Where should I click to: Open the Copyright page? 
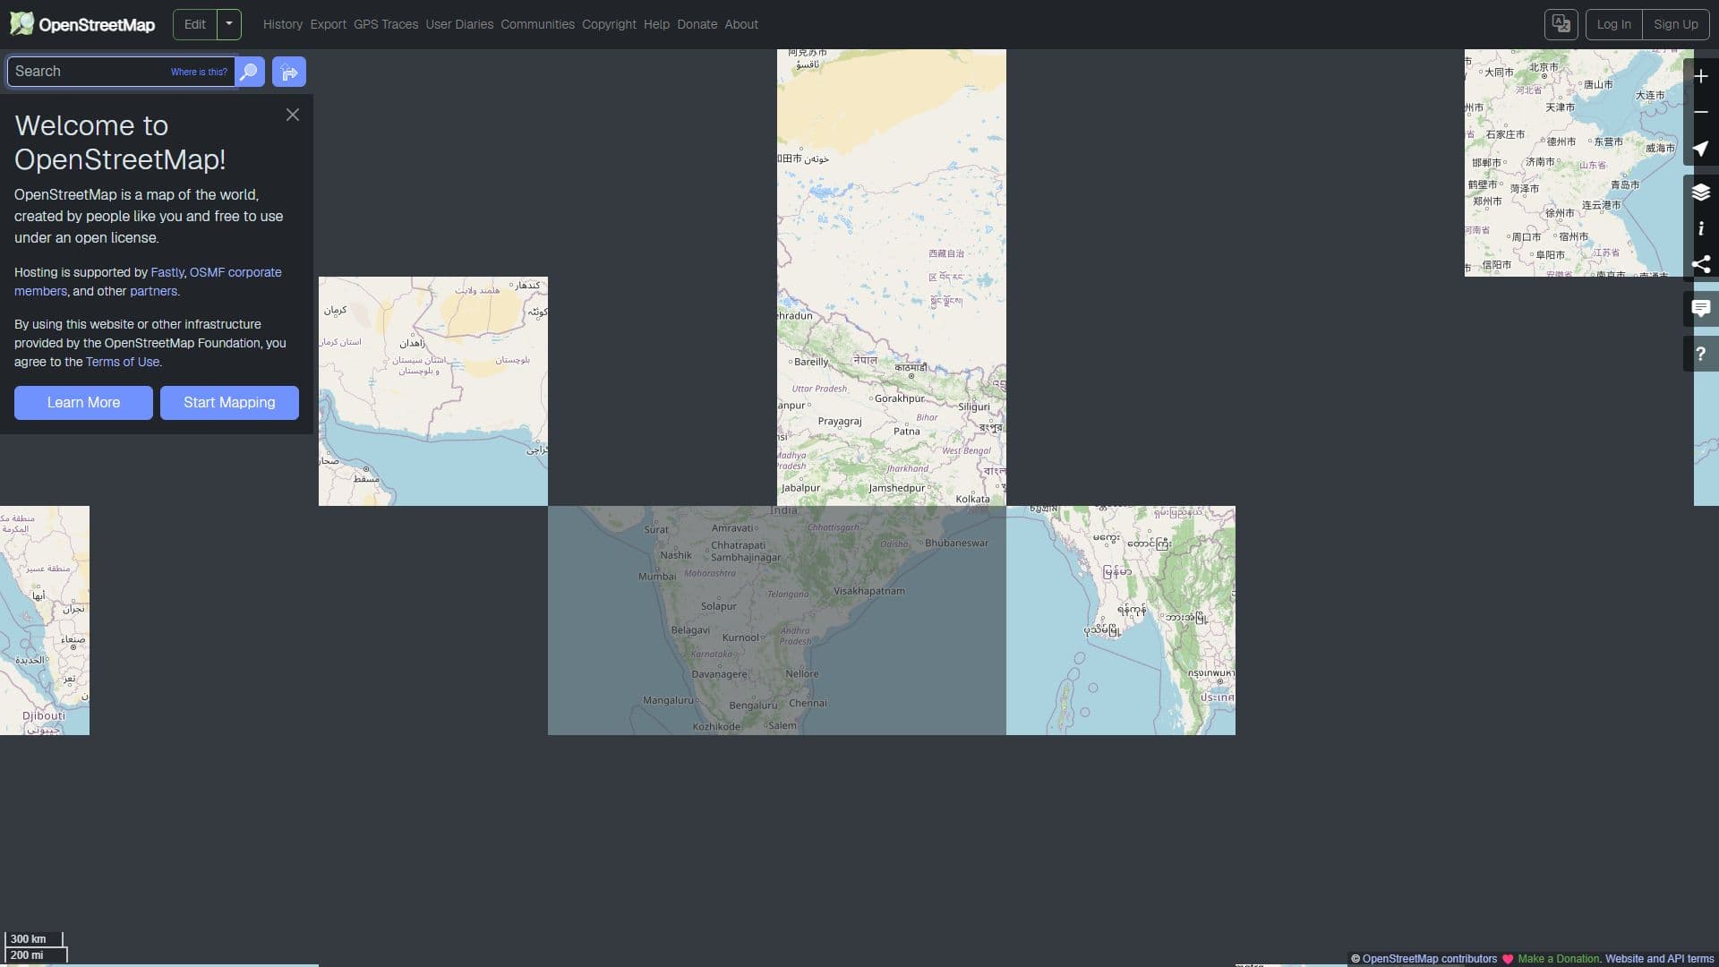click(x=609, y=24)
